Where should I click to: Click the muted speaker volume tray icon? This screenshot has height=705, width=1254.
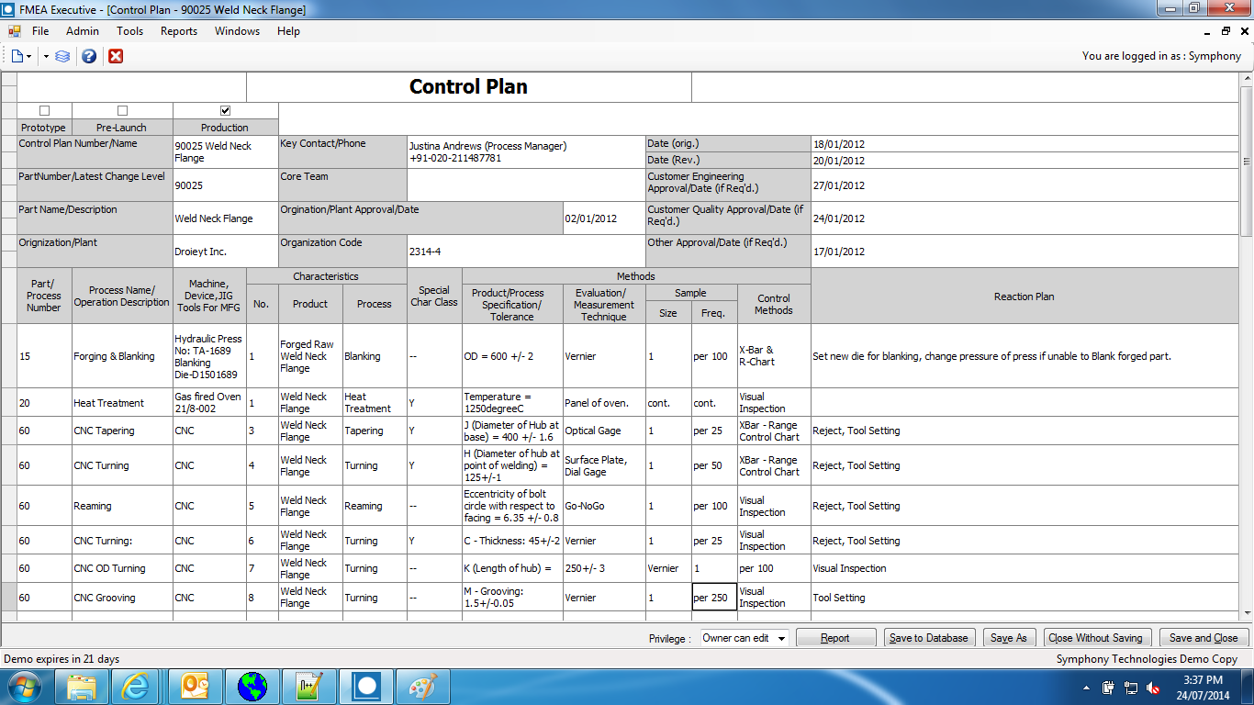coord(1153,688)
